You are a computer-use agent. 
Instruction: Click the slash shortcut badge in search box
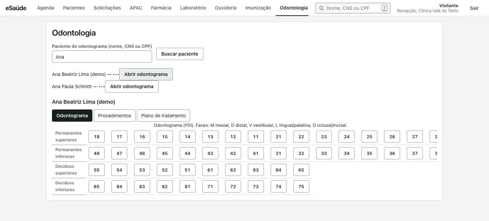tap(384, 8)
